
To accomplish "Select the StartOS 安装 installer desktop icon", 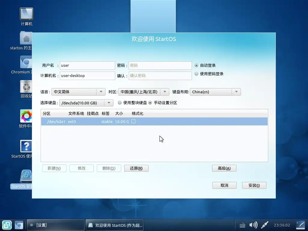I will click(26, 176).
